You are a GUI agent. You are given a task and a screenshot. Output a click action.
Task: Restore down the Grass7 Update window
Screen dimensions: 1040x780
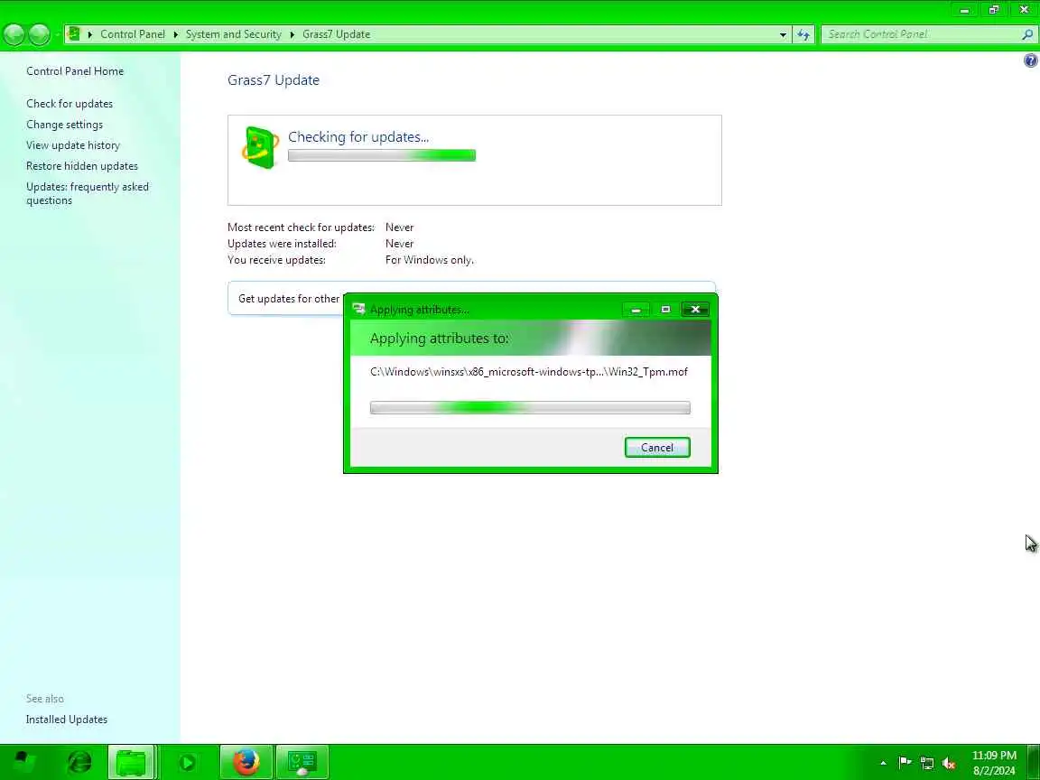(x=994, y=10)
